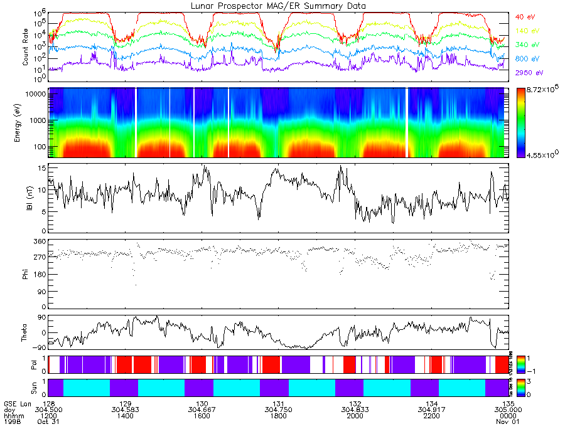565x439 pixels.
Task: Click the 'Sun' panel label
Action: pyautogui.click(x=34, y=388)
